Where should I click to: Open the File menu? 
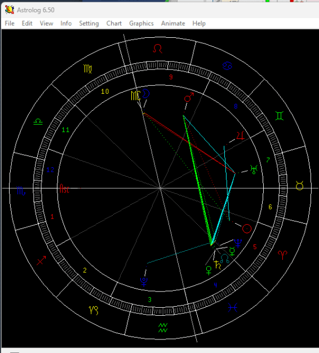tap(10, 23)
